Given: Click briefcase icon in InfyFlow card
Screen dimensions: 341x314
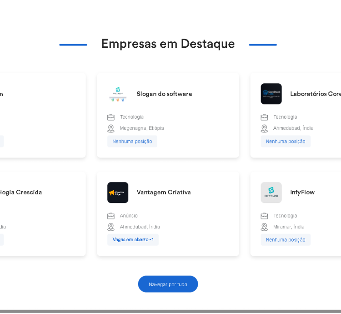Looking at the screenshot, I should point(264,216).
